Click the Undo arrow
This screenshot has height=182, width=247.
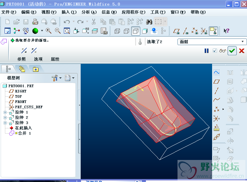tap(67, 22)
